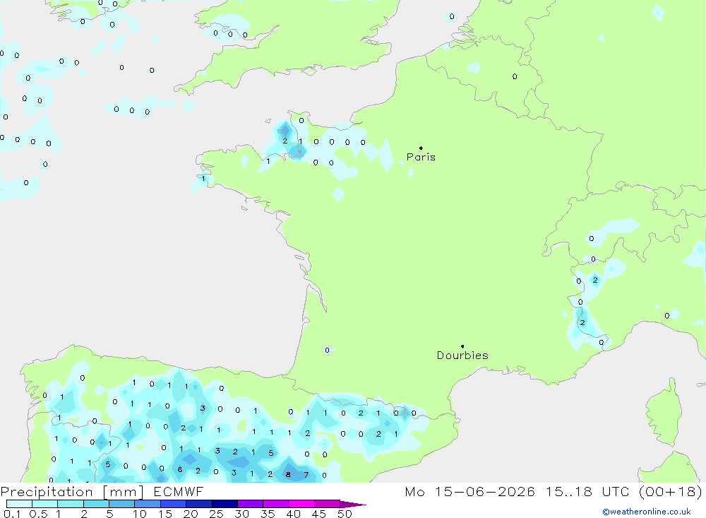Pick the 40–45 mm magenta legend swatch
706x518 pixels.
click(301, 504)
